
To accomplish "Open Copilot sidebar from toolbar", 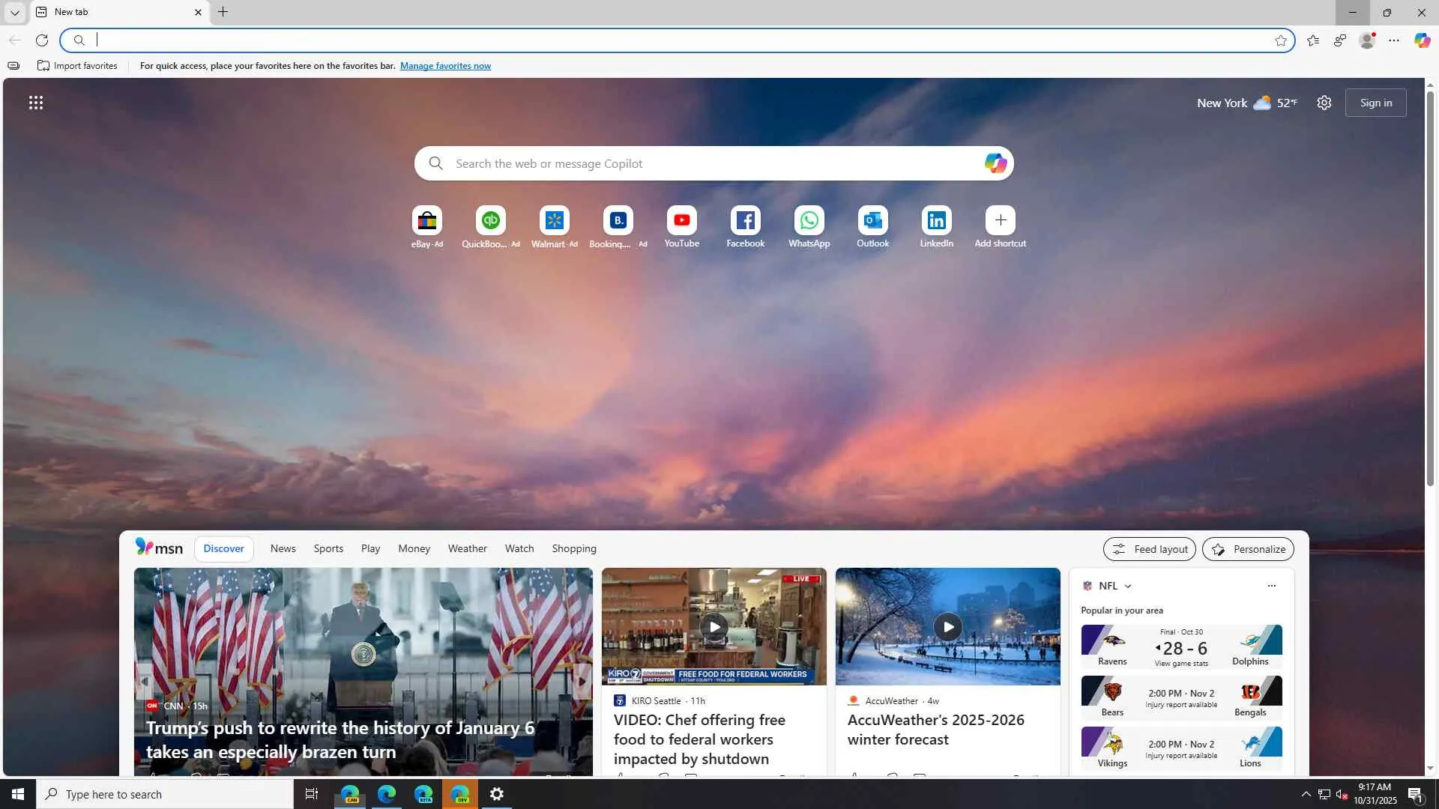I will (x=1422, y=40).
